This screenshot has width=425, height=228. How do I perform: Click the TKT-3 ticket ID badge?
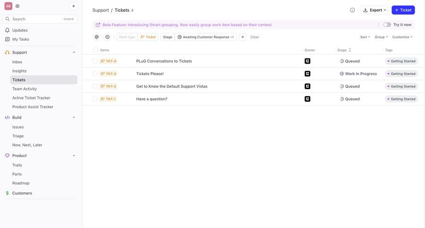[108, 73]
